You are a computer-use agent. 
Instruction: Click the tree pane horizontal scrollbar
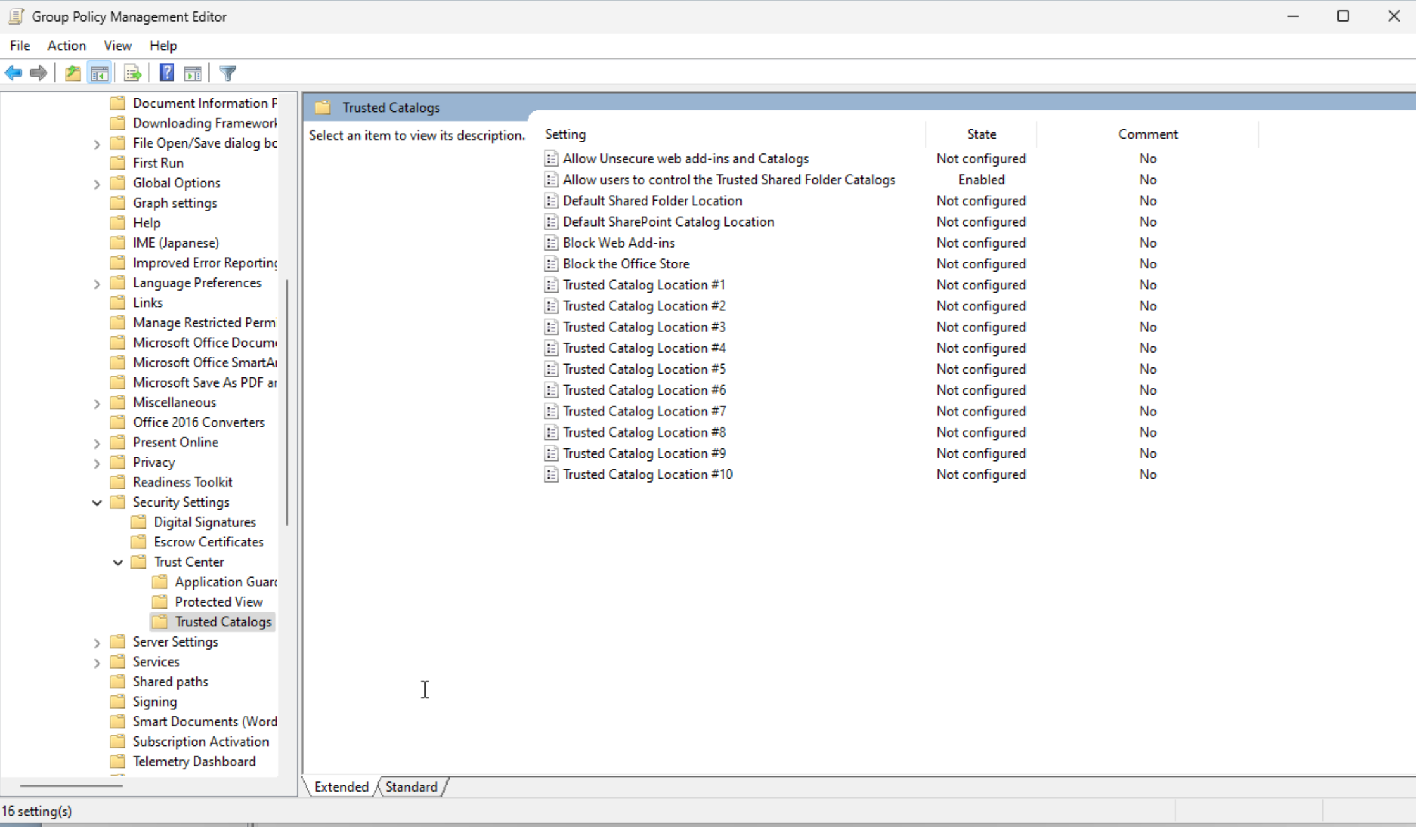coord(71,785)
